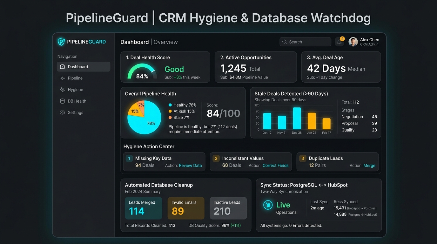Click the 7% stale pie slice

click(x=141, y=105)
